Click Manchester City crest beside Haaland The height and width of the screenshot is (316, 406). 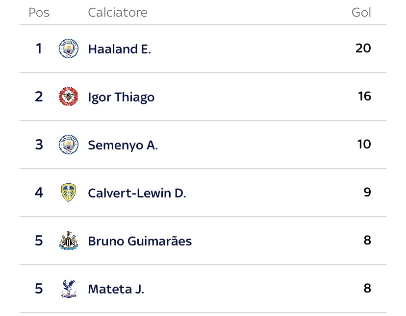click(69, 49)
